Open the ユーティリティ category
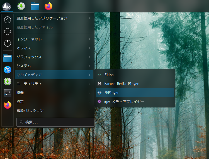Viewport: 209px width, 159px height. (x=54, y=84)
